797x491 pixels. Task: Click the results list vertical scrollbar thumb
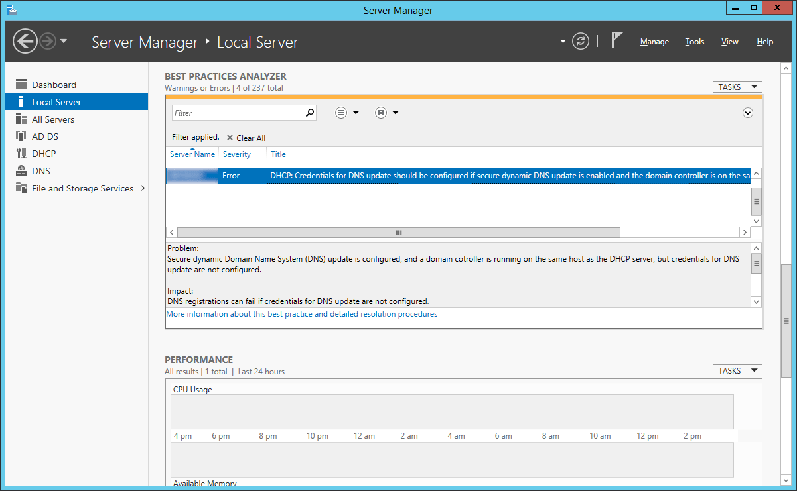pos(757,201)
